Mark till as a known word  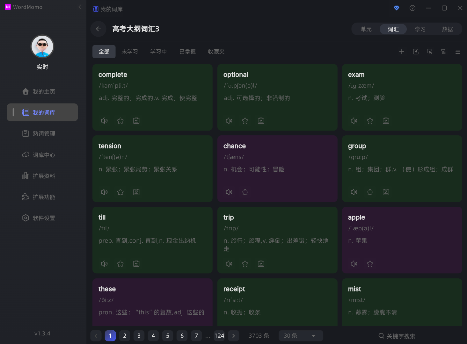point(136,264)
